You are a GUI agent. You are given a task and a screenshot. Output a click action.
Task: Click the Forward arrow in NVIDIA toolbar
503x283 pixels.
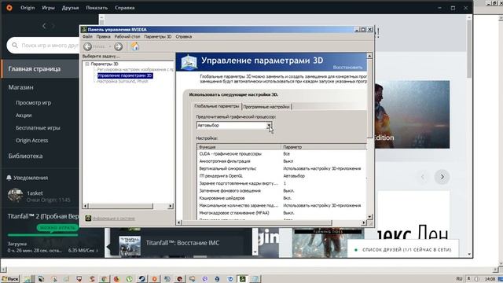[x=119, y=46]
